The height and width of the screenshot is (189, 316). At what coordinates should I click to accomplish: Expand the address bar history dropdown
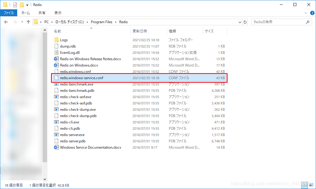click(x=240, y=22)
